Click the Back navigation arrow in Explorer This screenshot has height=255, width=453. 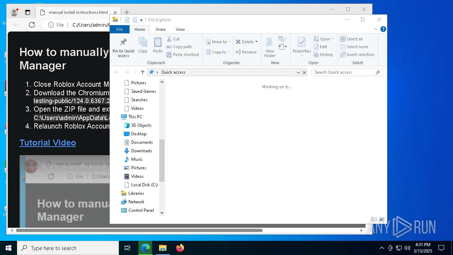point(116,72)
